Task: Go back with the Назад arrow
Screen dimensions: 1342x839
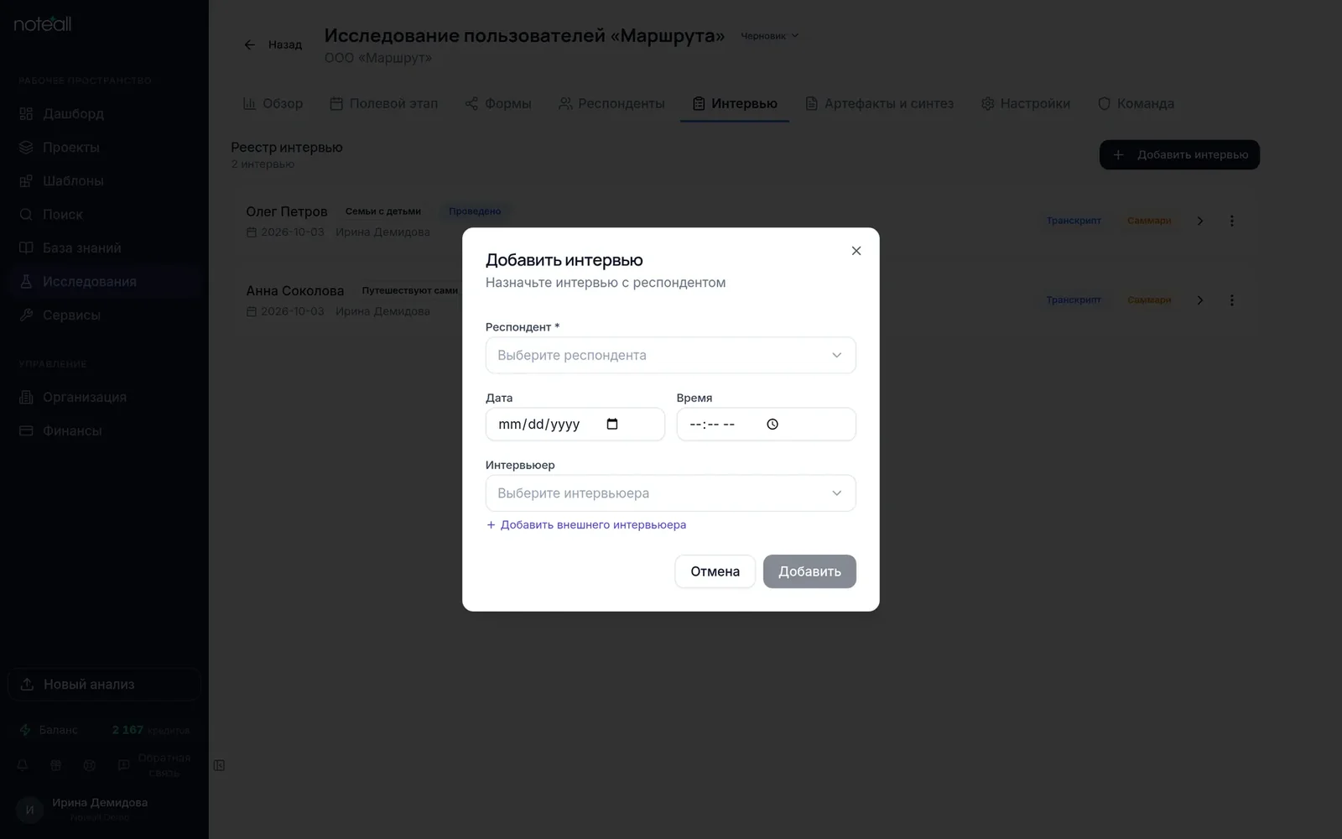Action: click(x=273, y=44)
